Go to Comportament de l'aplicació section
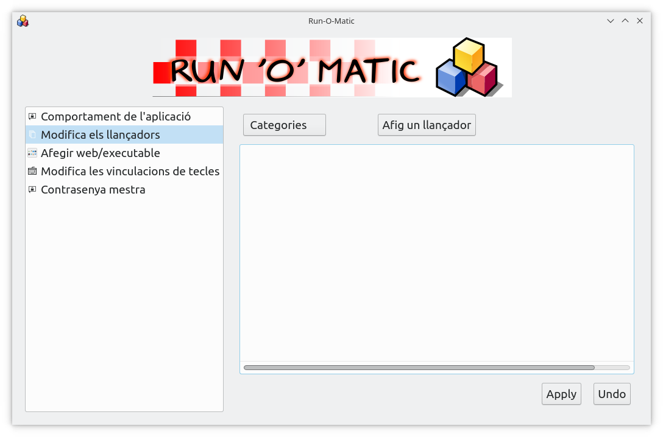Image resolution: width=663 pixels, height=437 pixels. (116, 116)
